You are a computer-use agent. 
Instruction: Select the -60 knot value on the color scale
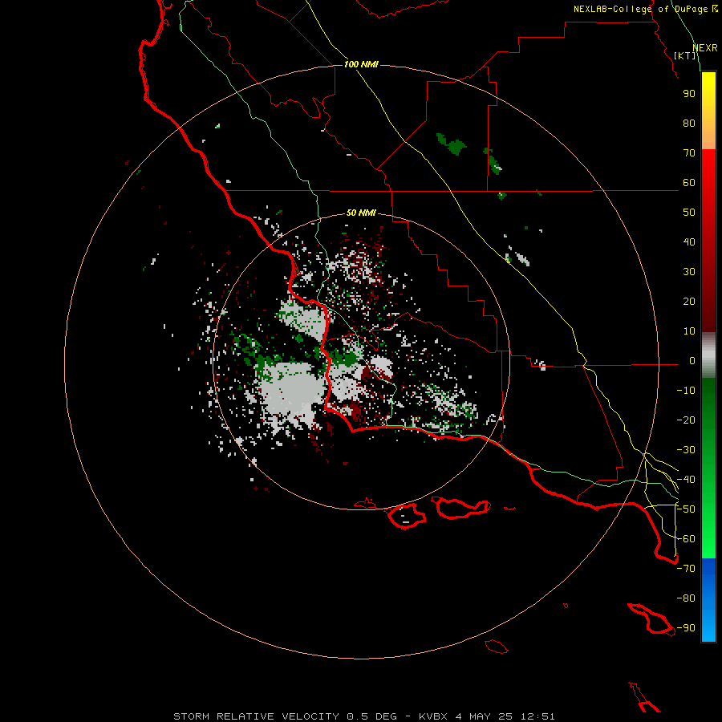tap(686, 539)
